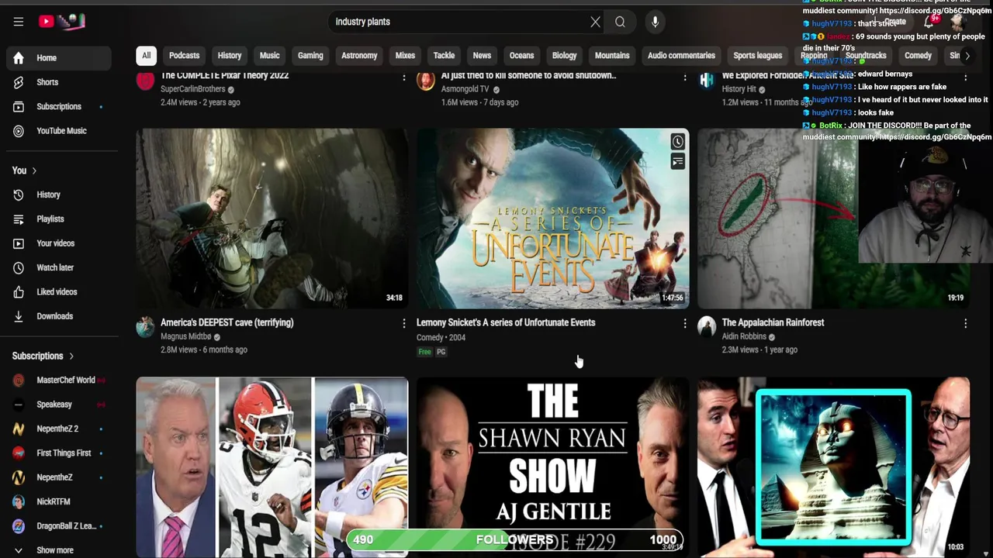This screenshot has height=558, width=993.
Task: Click the Asmongold TV channel name
Action: click(x=465, y=89)
